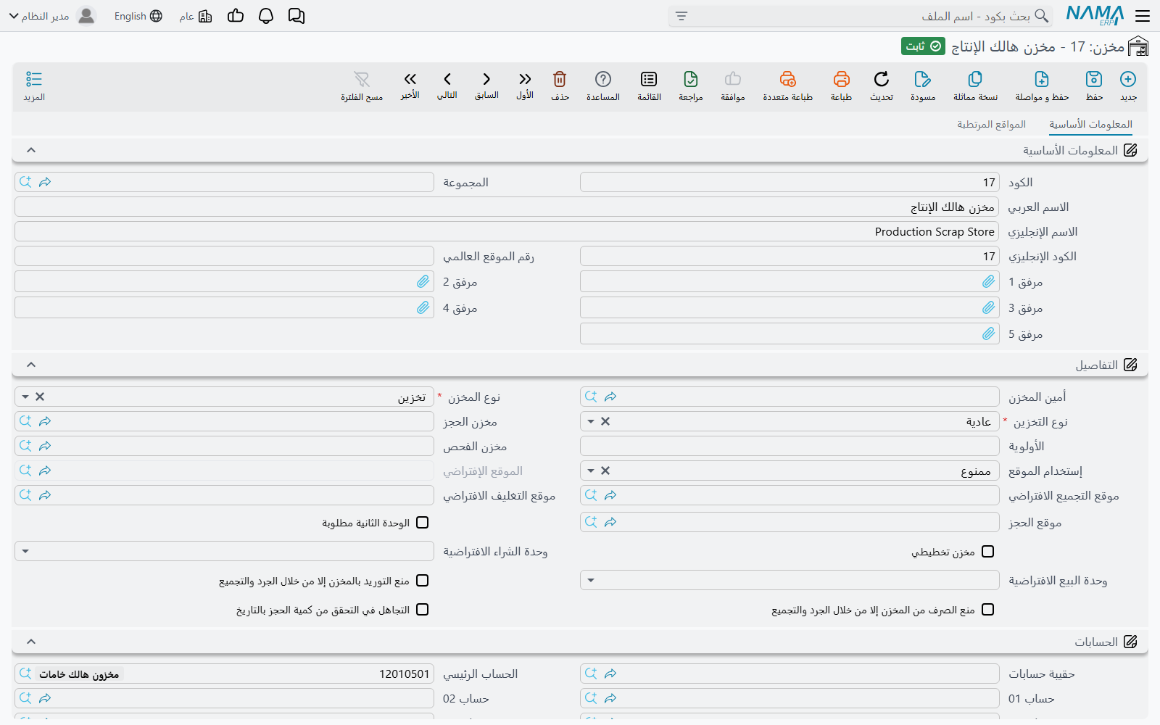Open the hamburger main menu
Screen dimensions: 1160x725
(1143, 16)
